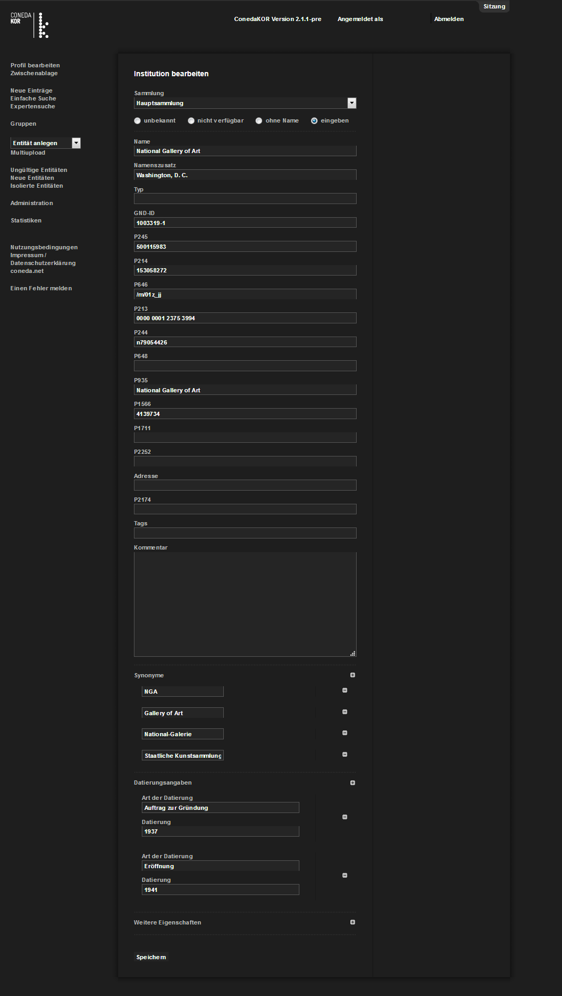
Task: Open the Entität anlegen dropdown
Action: point(46,143)
